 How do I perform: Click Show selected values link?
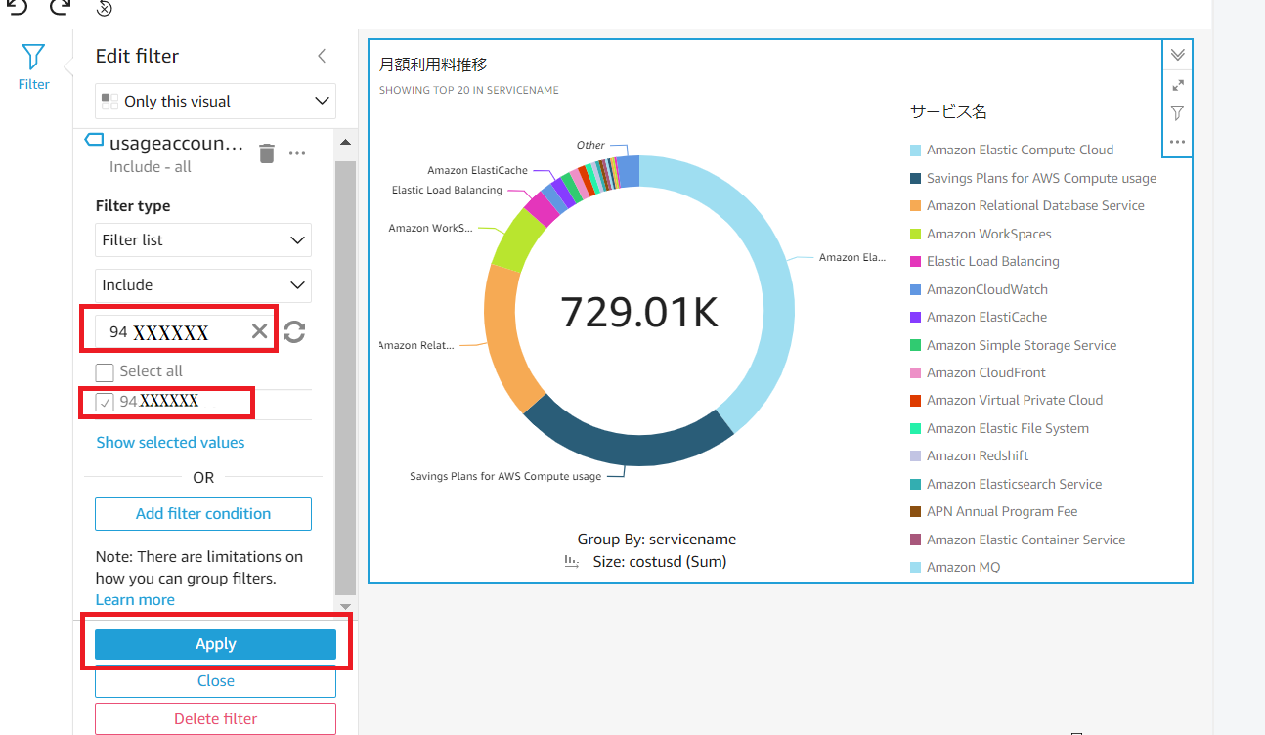[x=170, y=443]
